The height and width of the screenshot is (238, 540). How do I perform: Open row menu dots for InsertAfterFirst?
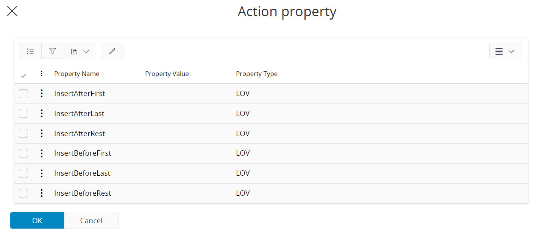tap(42, 93)
